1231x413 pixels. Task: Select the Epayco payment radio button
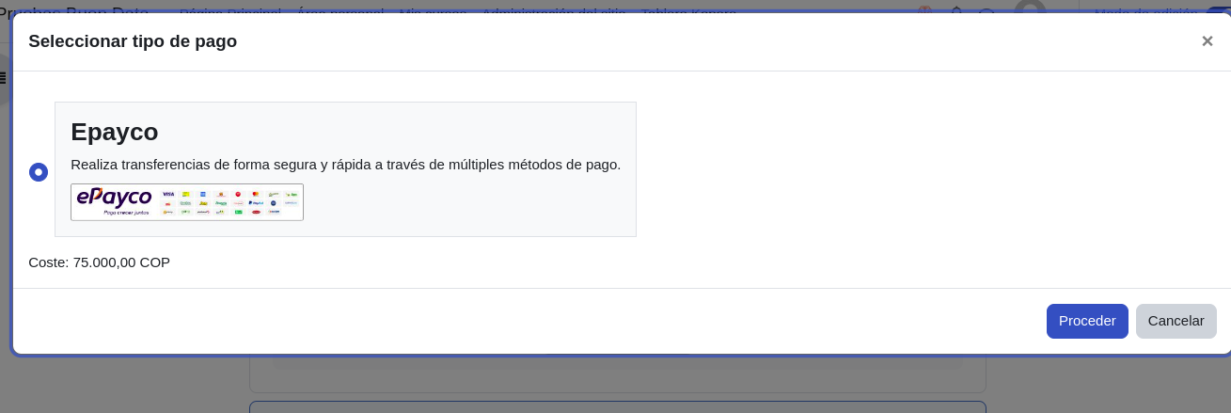click(x=39, y=172)
